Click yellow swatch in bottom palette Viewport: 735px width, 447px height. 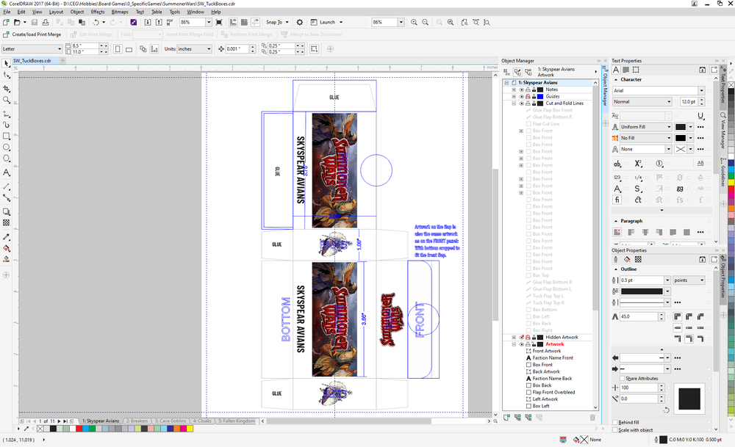[x=190, y=428]
